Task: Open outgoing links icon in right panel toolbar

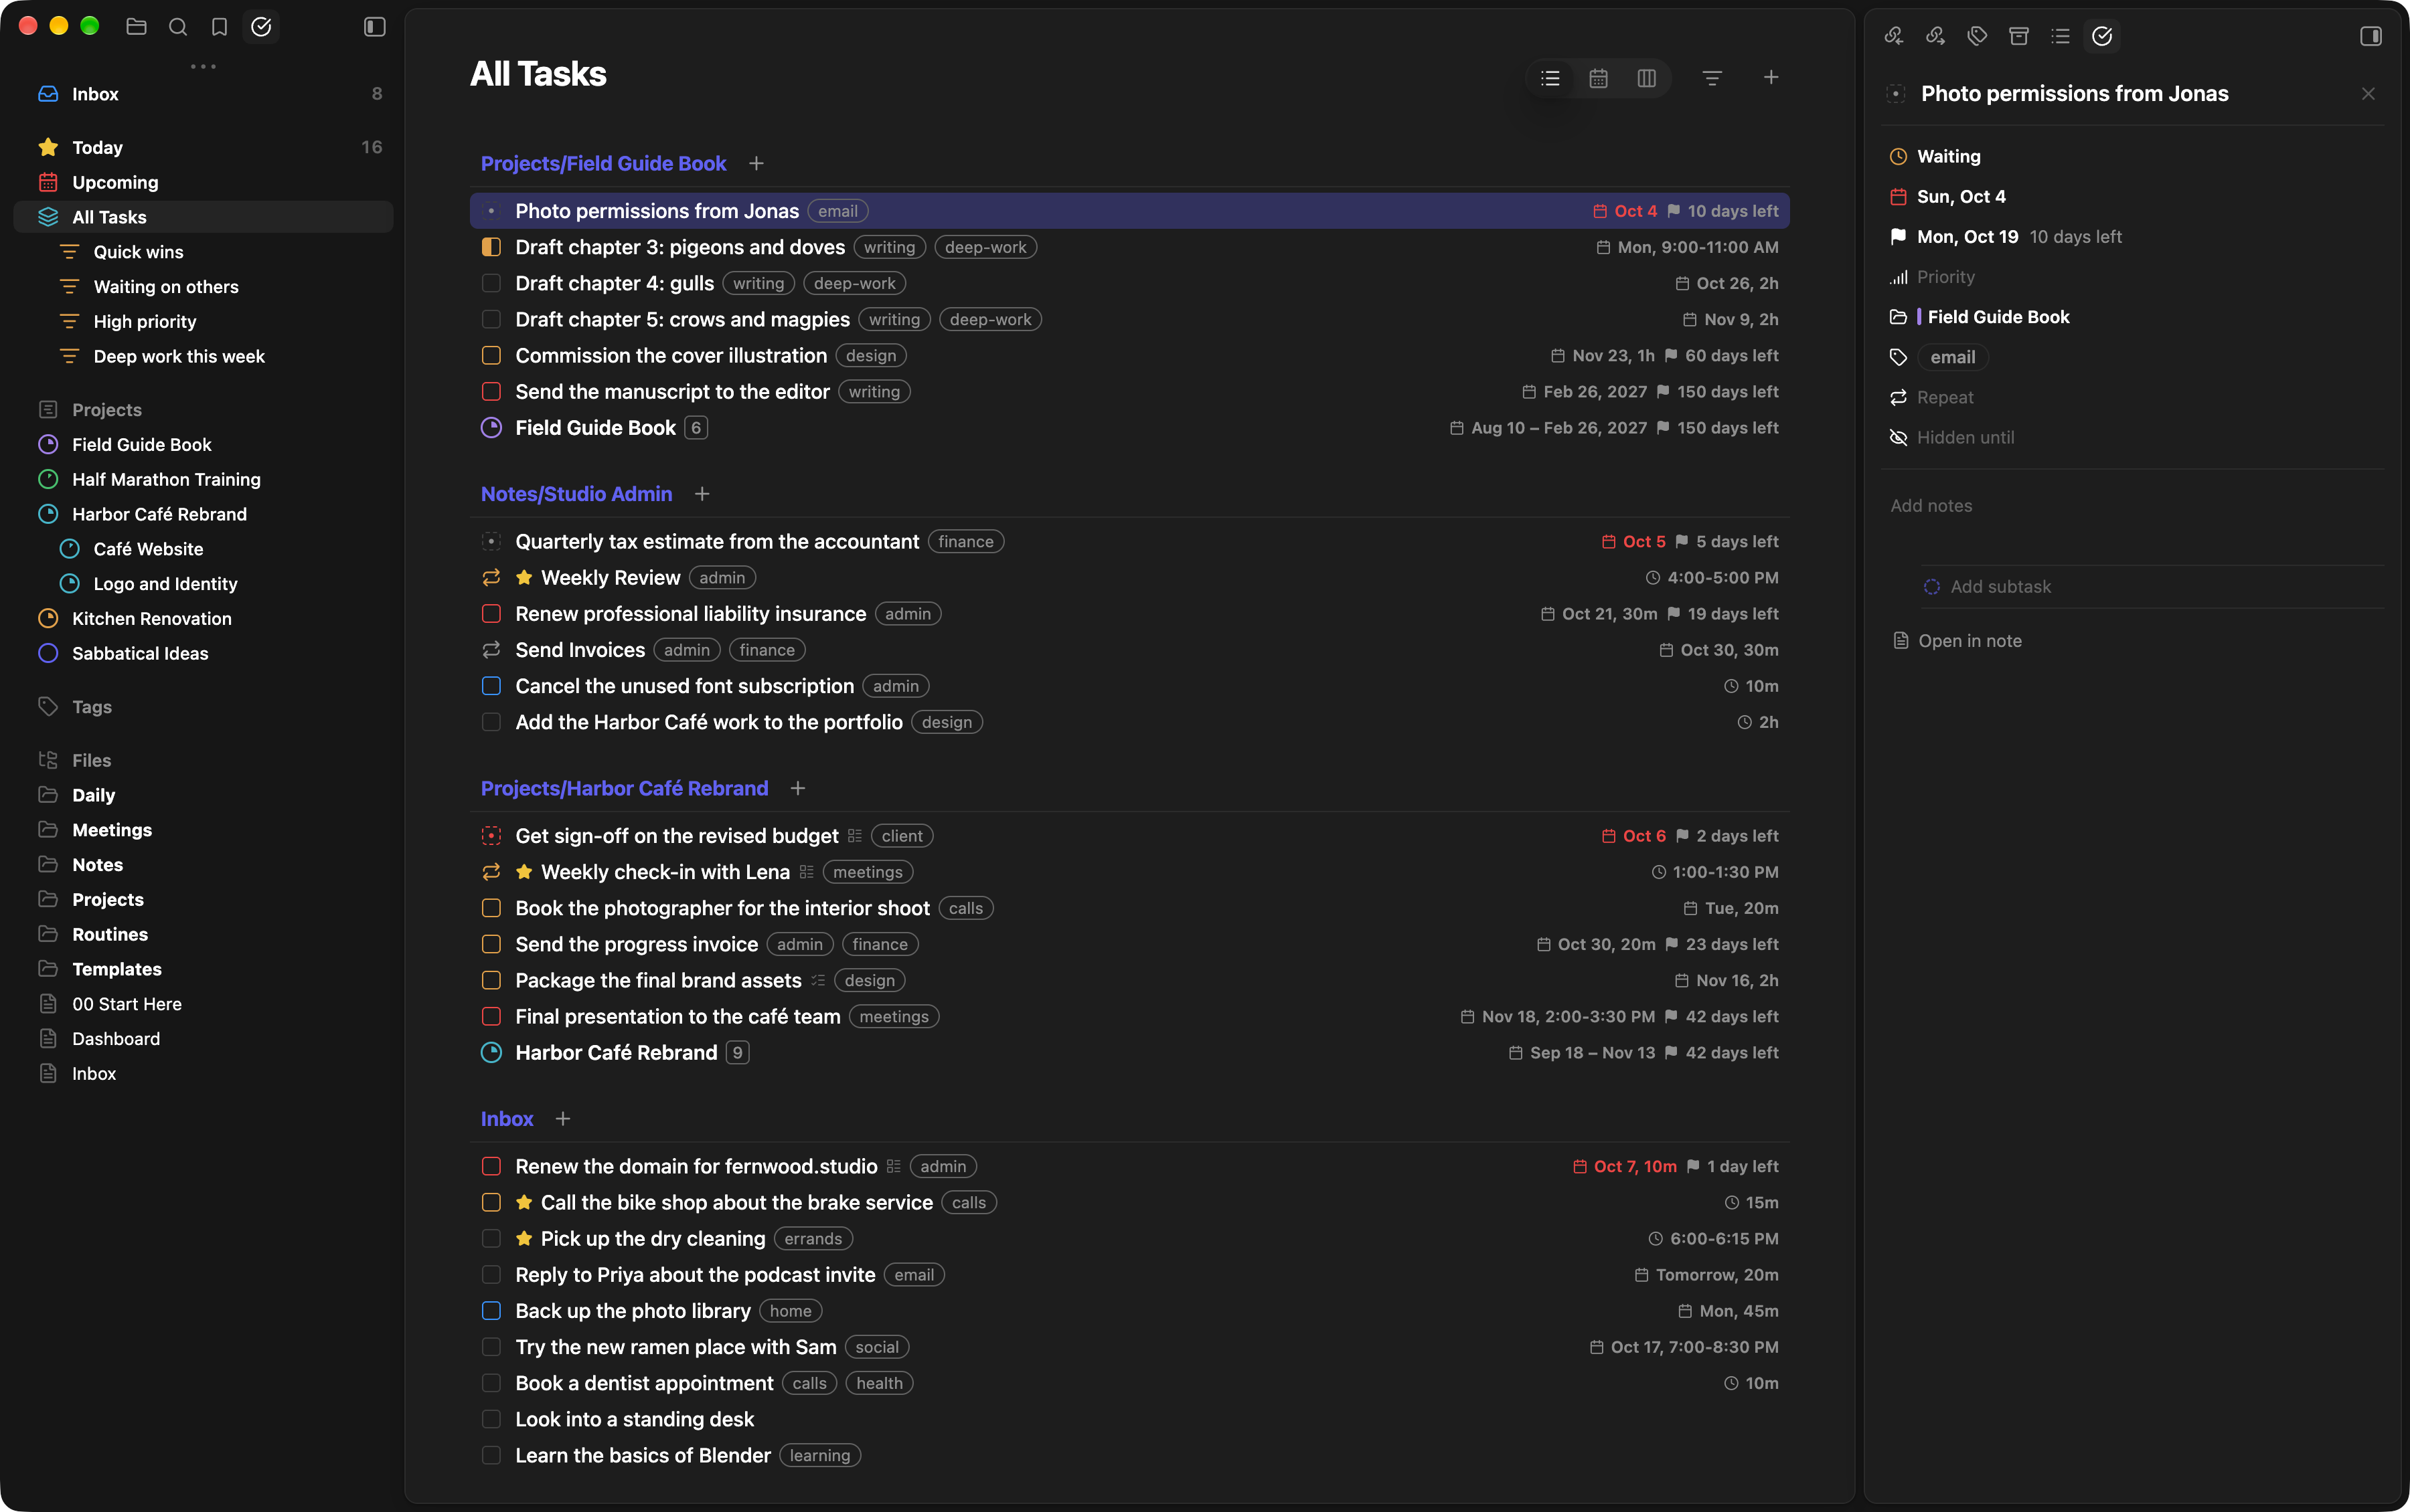Action: click(1935, 36)
